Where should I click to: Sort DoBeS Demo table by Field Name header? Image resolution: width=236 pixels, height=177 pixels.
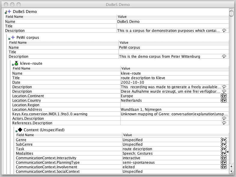point(61,17)
